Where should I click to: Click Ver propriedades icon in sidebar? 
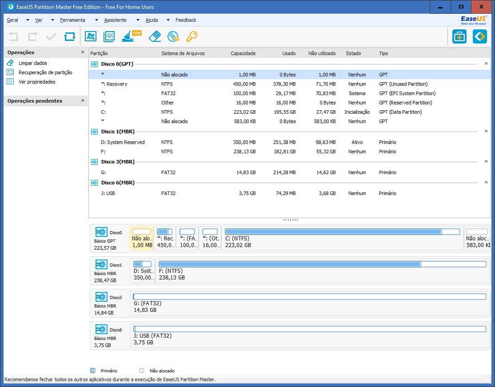tap(10, 81)
